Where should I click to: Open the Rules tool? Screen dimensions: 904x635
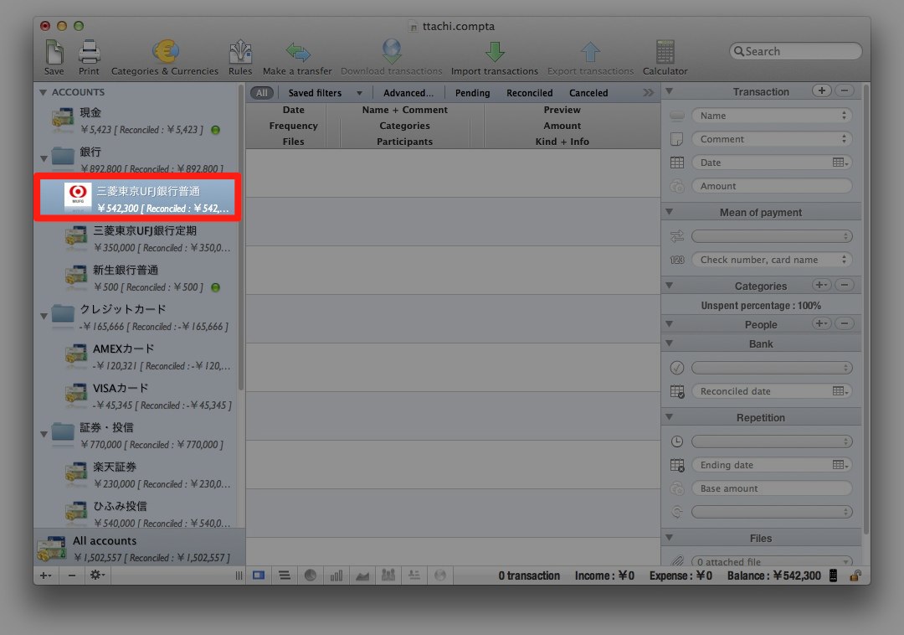pos(240,54)
